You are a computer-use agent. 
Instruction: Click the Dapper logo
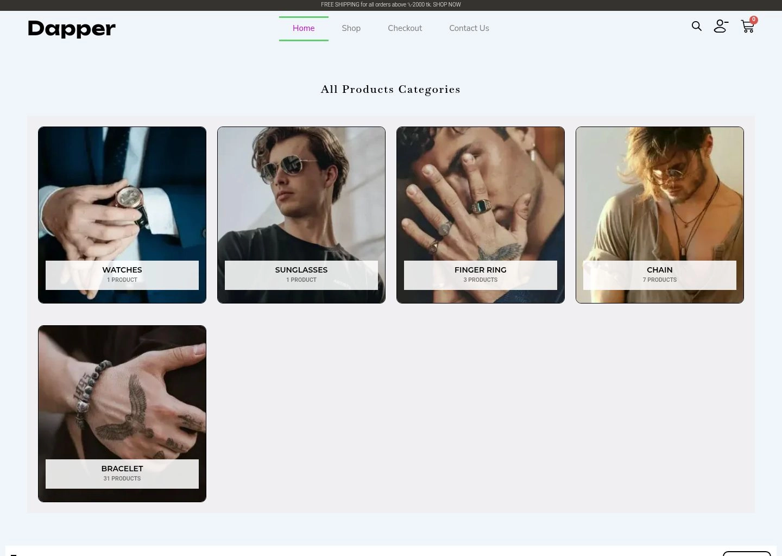72,28
